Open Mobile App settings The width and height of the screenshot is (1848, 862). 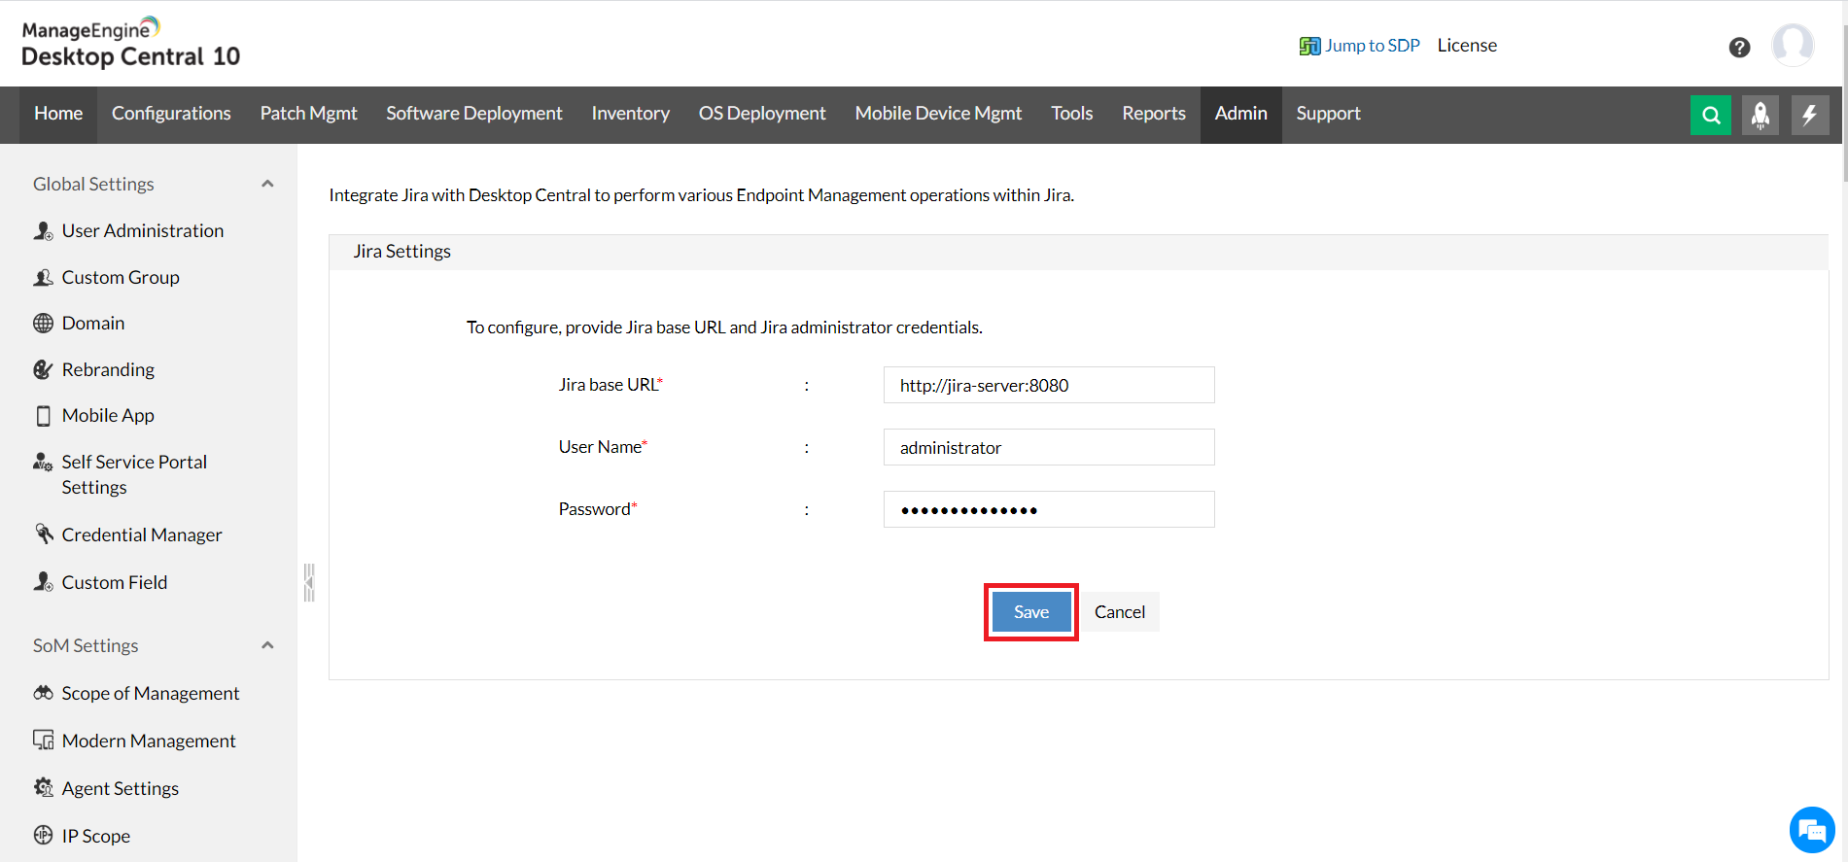point(108,416)
